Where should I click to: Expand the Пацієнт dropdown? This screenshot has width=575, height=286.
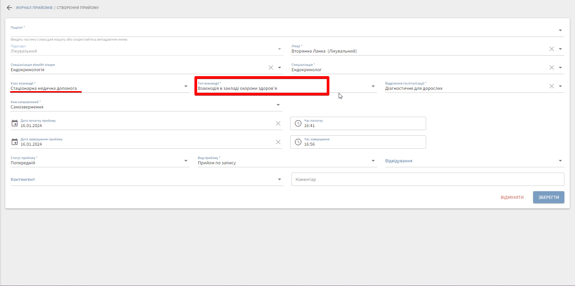coord(560,30)
